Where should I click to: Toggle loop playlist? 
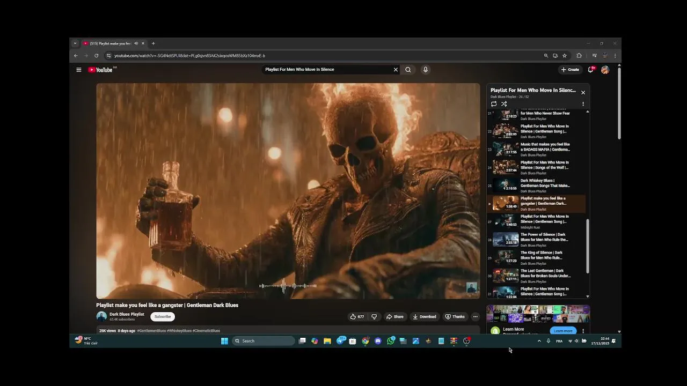[x=494, y=104]
